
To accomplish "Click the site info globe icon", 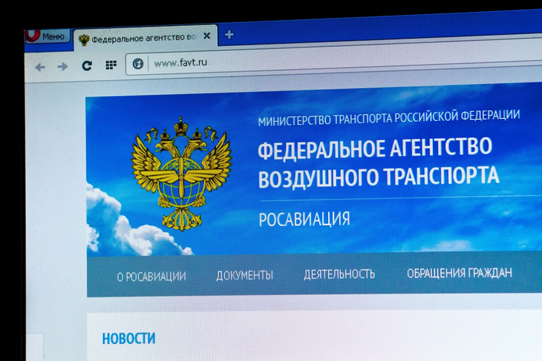I will pos(138,64).
